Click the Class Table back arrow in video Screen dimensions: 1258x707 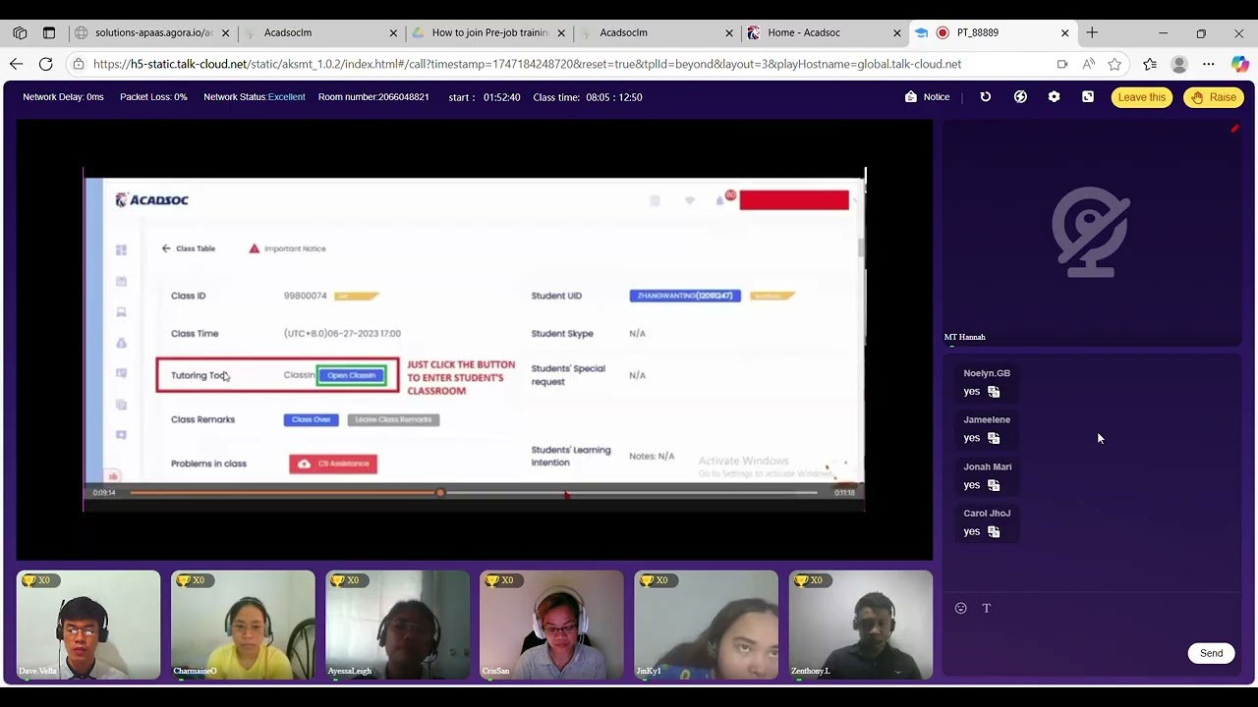[x=166, y=248]
